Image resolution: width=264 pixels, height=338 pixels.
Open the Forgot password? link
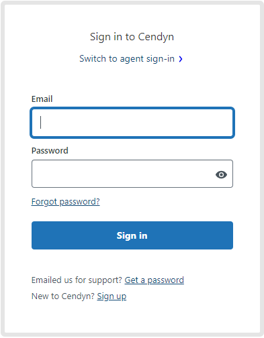66,202
